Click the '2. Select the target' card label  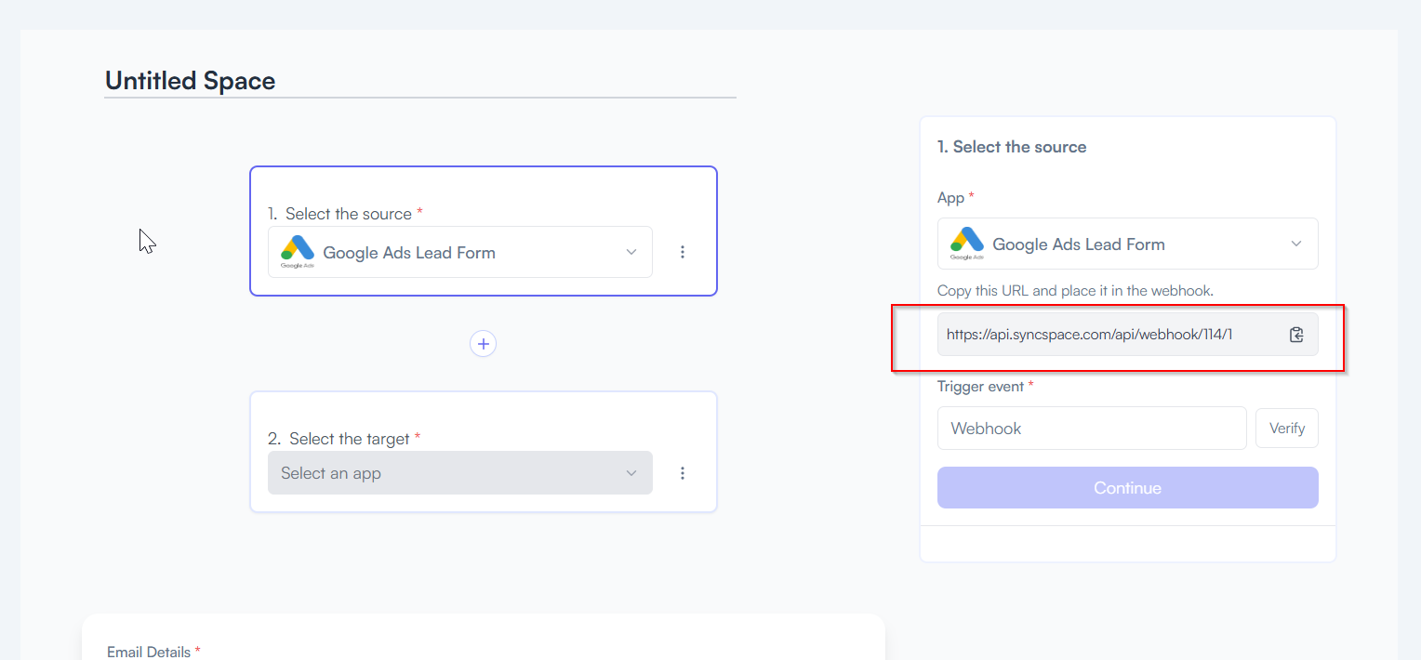[x=344, y=438]
